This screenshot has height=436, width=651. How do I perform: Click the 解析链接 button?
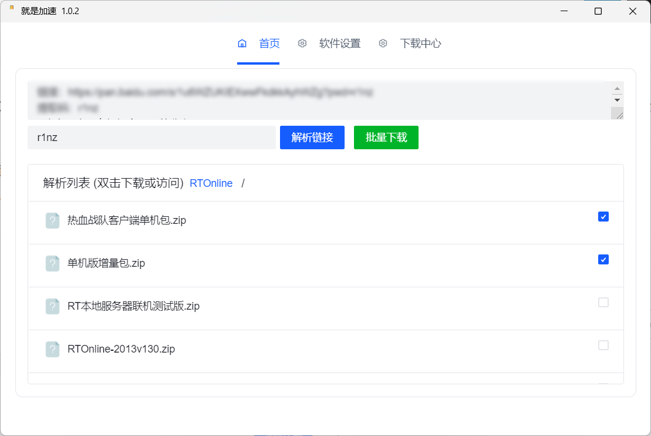(312, 137)
